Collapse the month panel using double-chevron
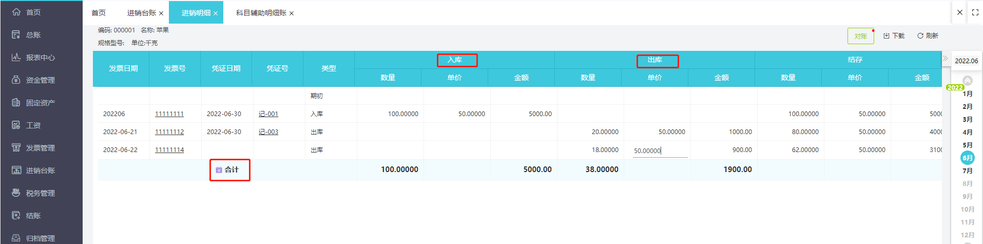This screenshot has width=983, height=244. [945, 59]
